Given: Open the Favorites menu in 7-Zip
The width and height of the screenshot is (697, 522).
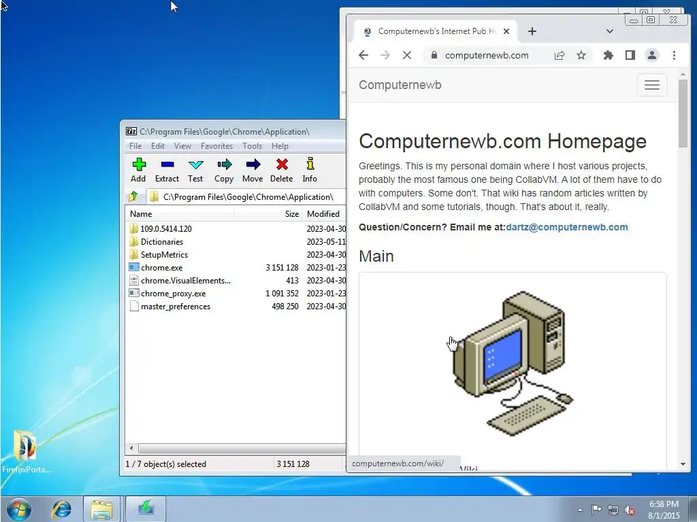Looking at the screenshot, I should [x=216, y=146].
